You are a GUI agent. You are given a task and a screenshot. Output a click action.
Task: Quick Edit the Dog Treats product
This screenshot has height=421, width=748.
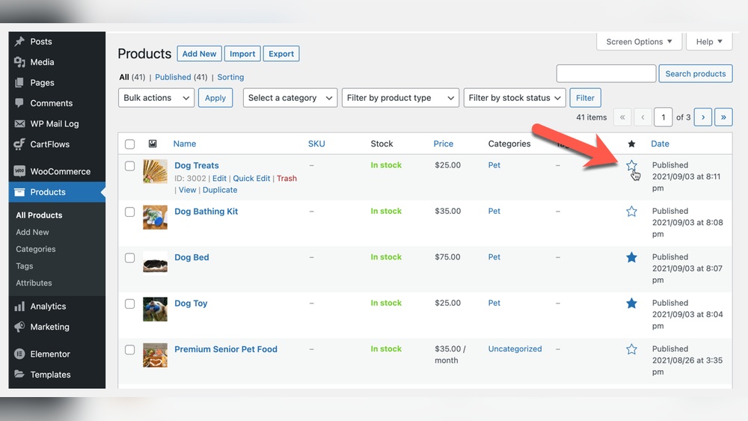tap(251, 178)
